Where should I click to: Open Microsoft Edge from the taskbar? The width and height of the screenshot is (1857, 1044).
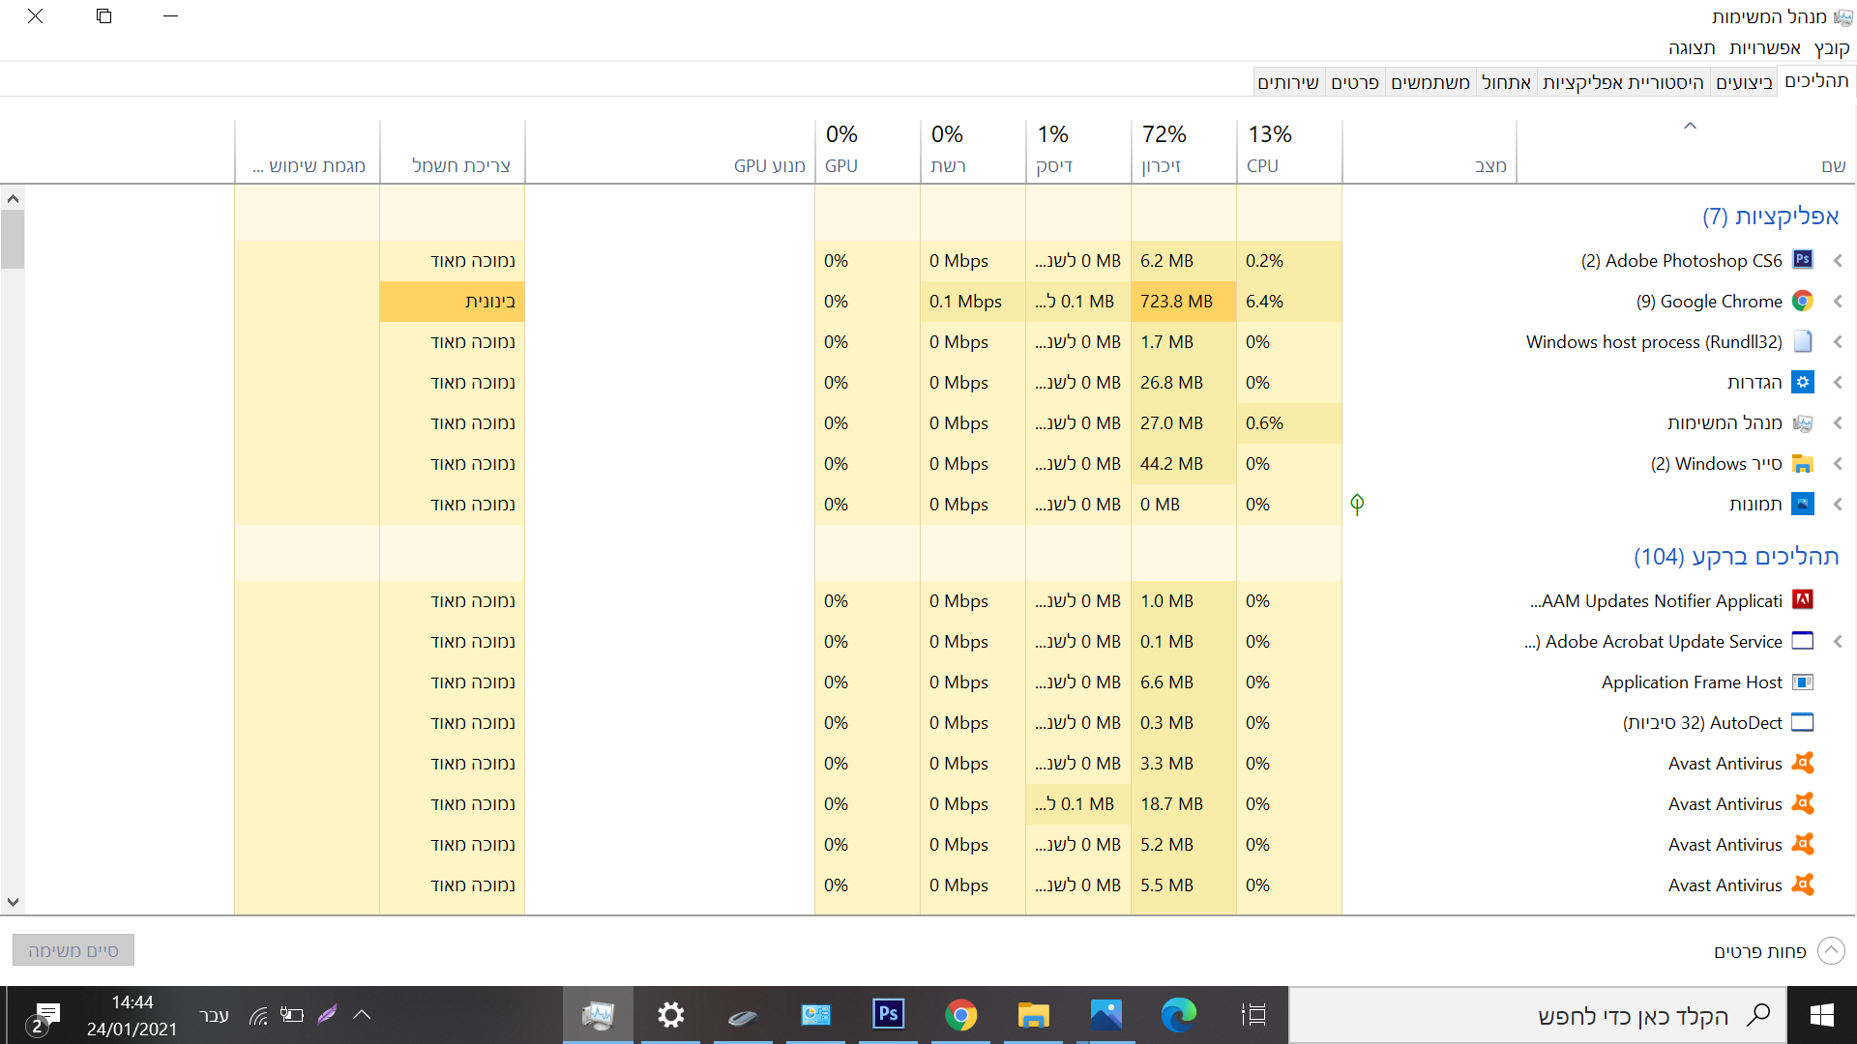1178,1014
